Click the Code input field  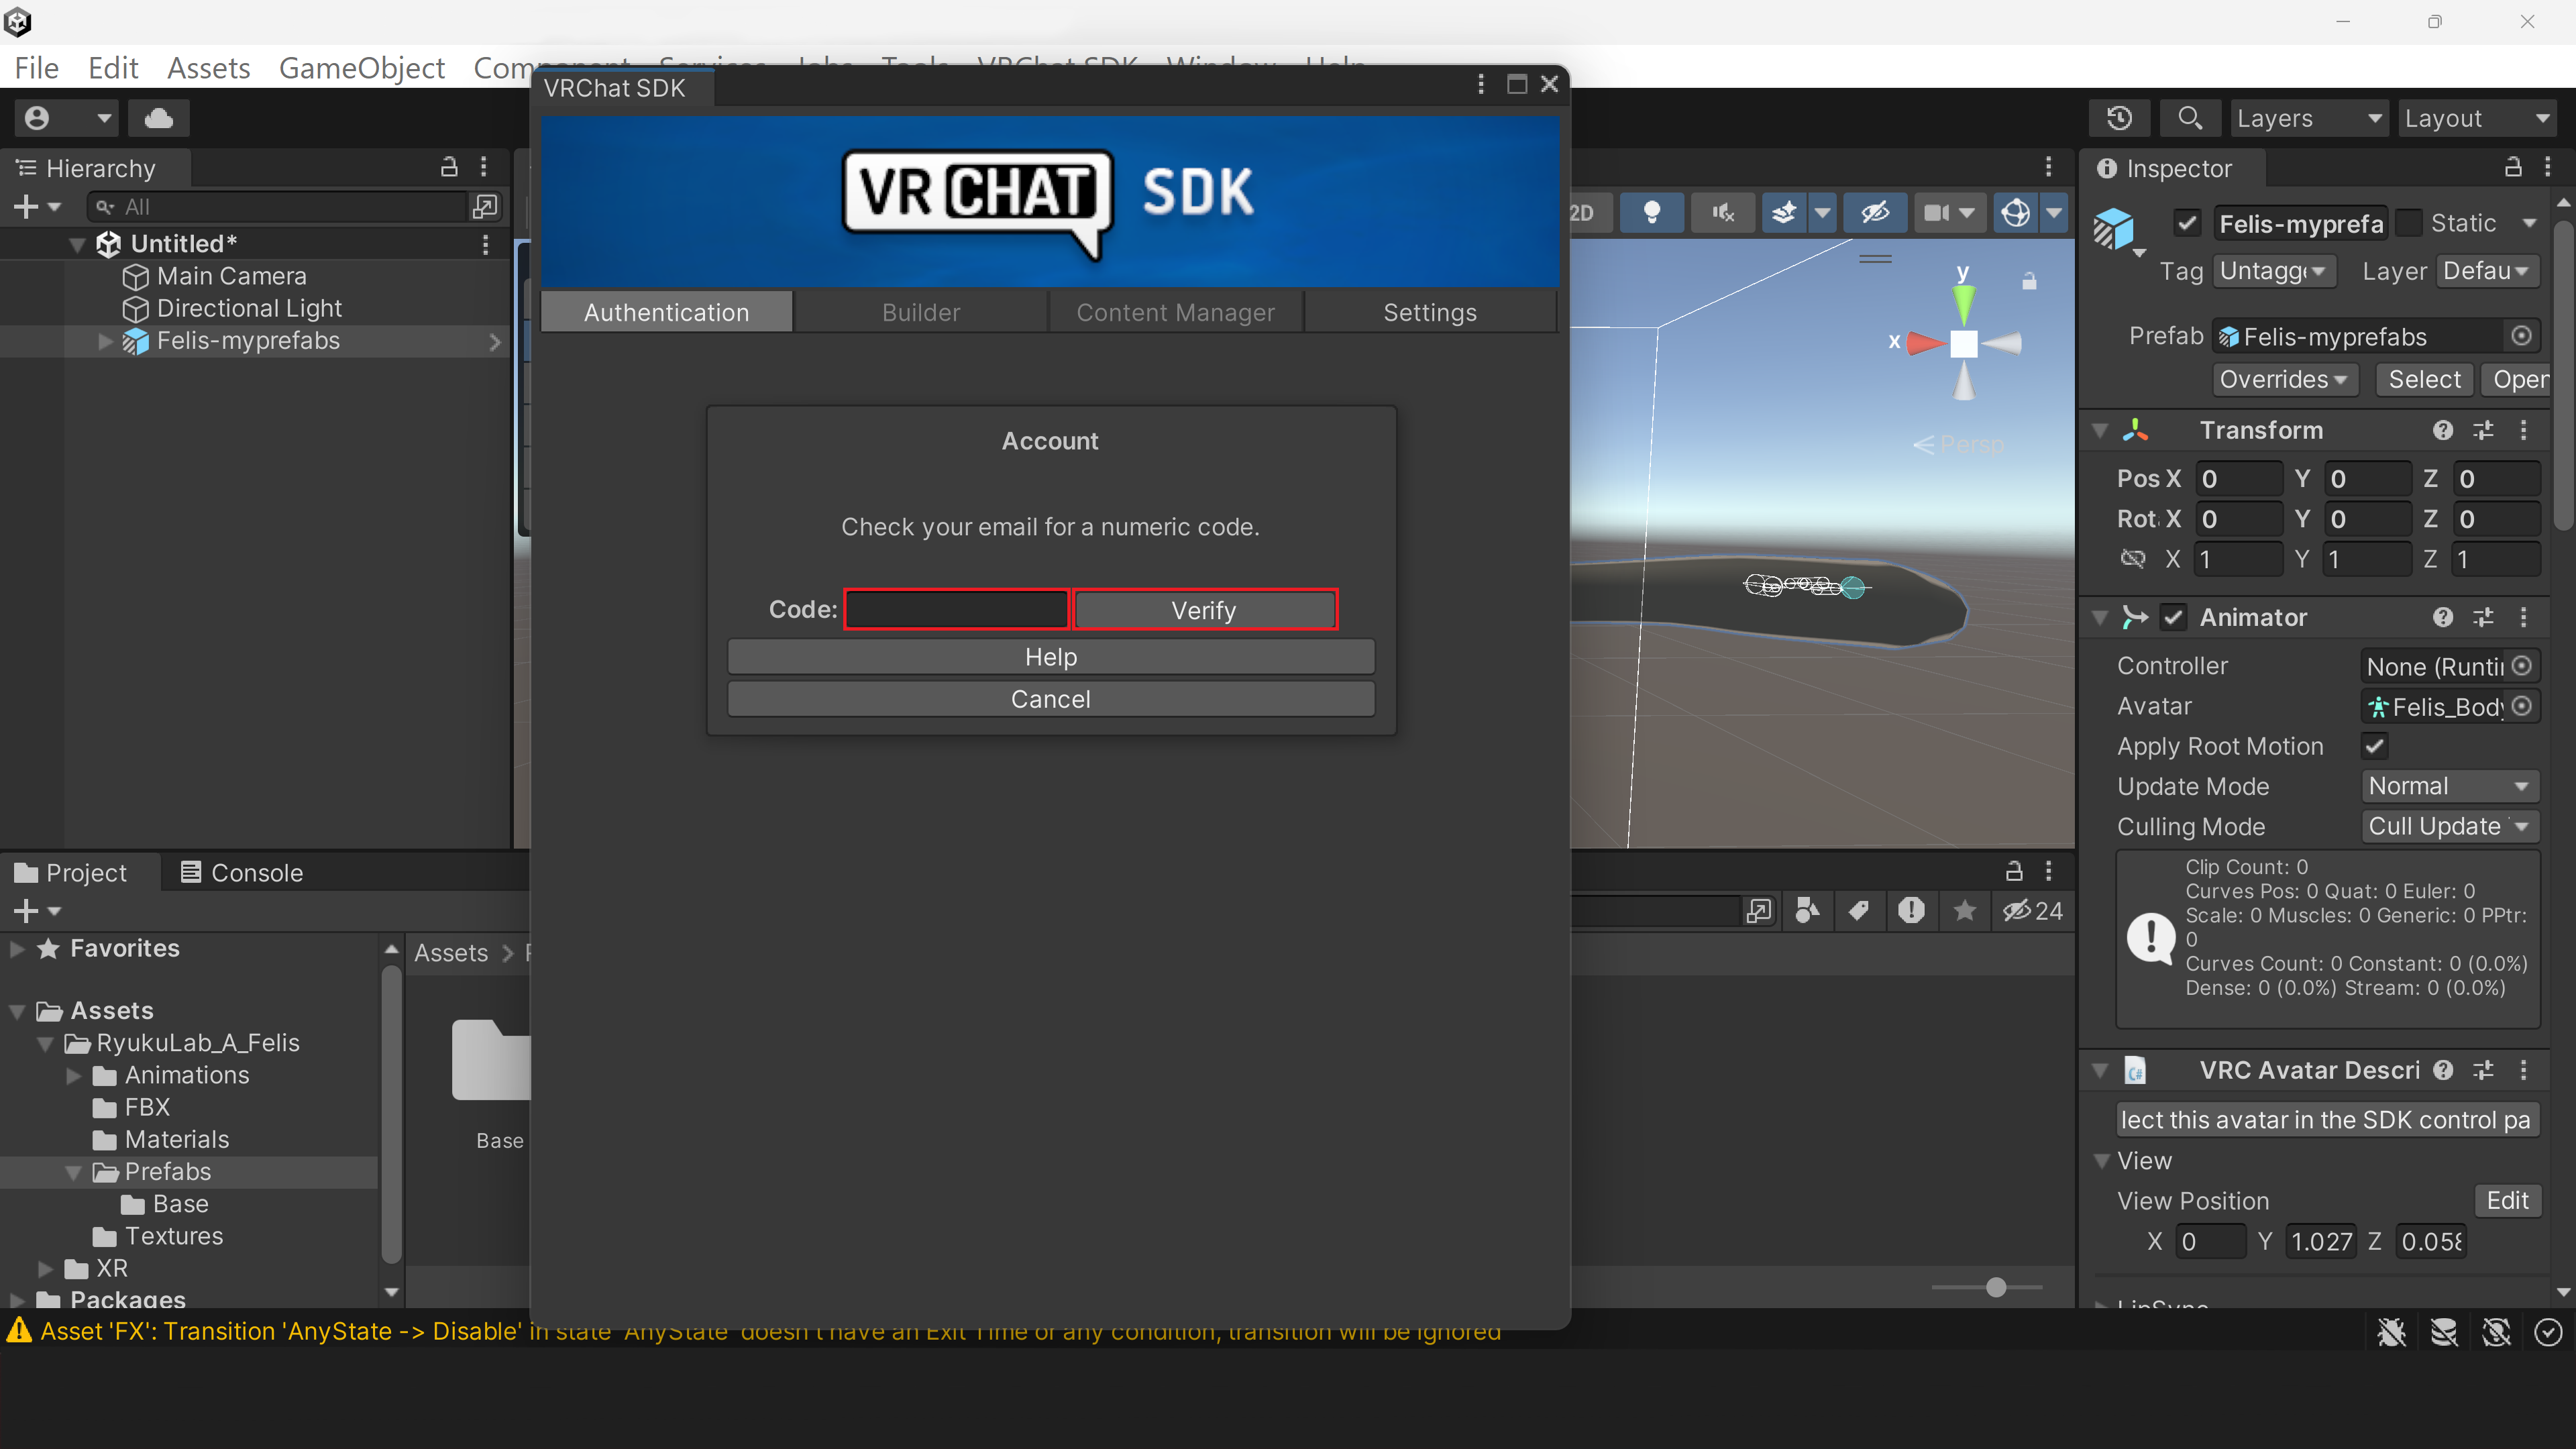coord(956,609)
